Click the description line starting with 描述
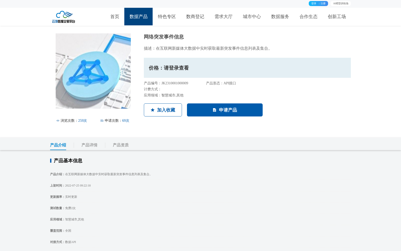Screen dimensions: 401x251 (x=208, y=48)
